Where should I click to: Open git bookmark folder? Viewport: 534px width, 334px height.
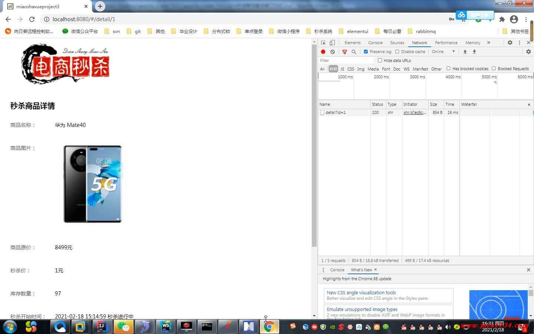(x=133, y=31)
